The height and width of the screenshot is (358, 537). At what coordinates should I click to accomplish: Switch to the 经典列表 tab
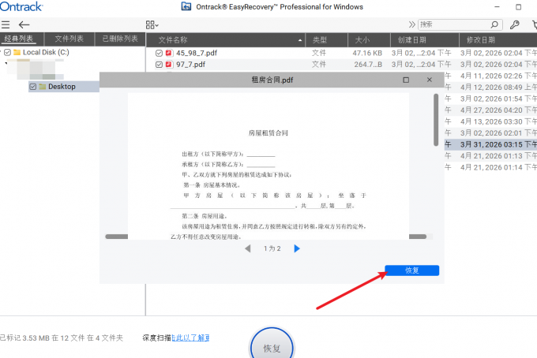(19, 39)
